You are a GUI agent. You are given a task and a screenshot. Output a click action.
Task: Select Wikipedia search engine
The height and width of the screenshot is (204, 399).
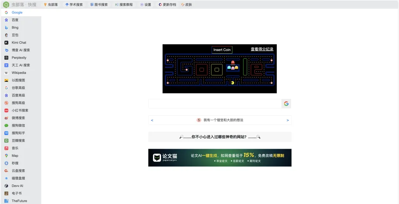pos(19,73)
